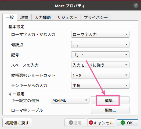Open the MS-IME key setting dropdown
The image size is (141, 129).
click(x=70, y=100)
